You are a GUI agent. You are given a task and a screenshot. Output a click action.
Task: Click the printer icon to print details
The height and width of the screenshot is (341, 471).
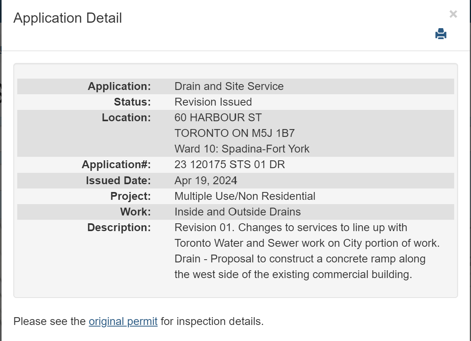pyautogui.click(x=441, y=34)
